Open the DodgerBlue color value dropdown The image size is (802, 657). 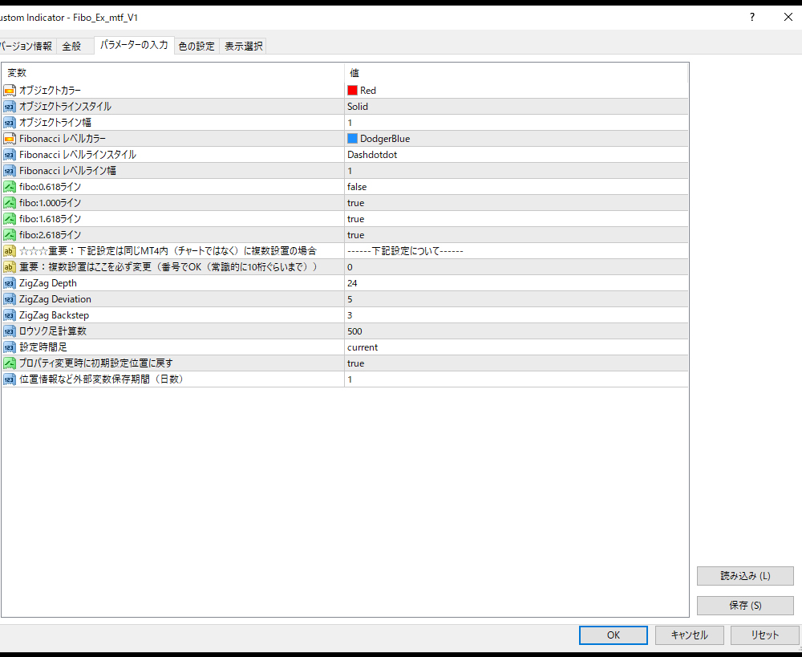[516, 139]
